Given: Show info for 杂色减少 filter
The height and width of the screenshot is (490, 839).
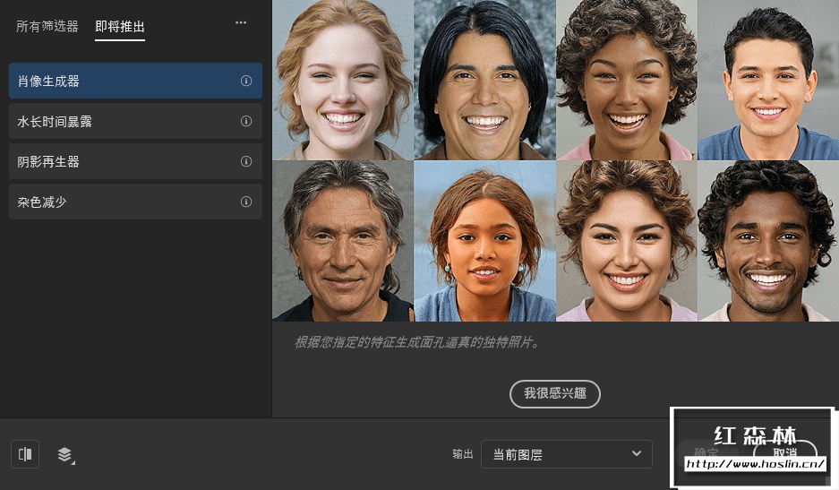Looking at the screenshot, I should [246, 202].
